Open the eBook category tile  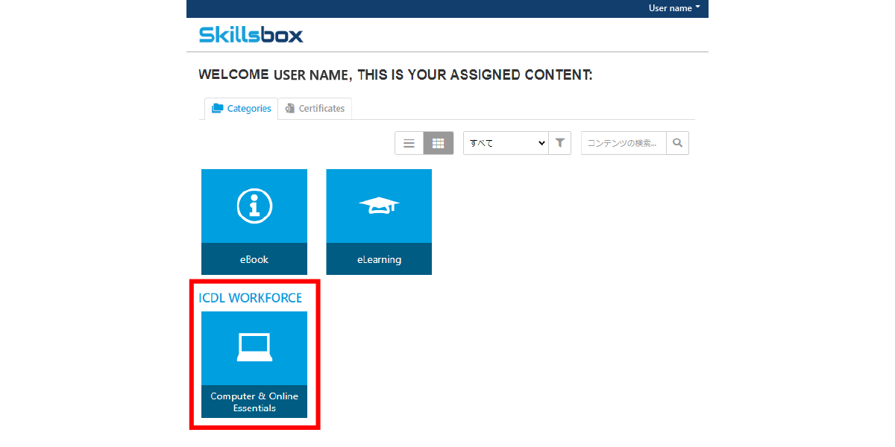pyautogui.click(x=254, y=222)
